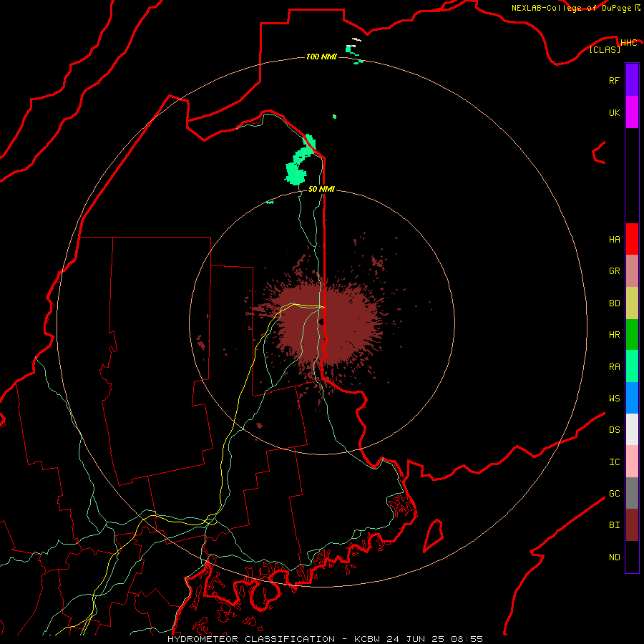Click the 50 NMI range ring label
The width and height of the screenshot is (644, 644).
coord(321,189)
